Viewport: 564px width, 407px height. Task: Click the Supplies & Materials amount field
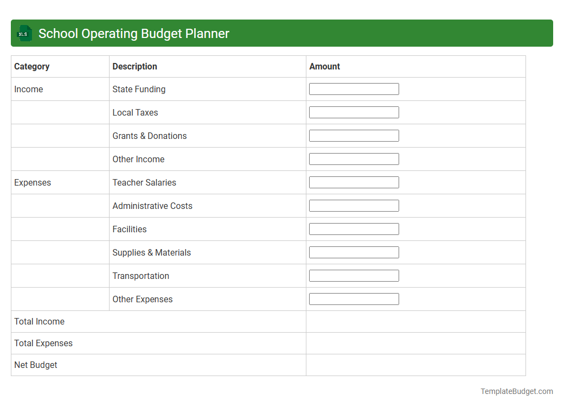[x=354, y=252]
